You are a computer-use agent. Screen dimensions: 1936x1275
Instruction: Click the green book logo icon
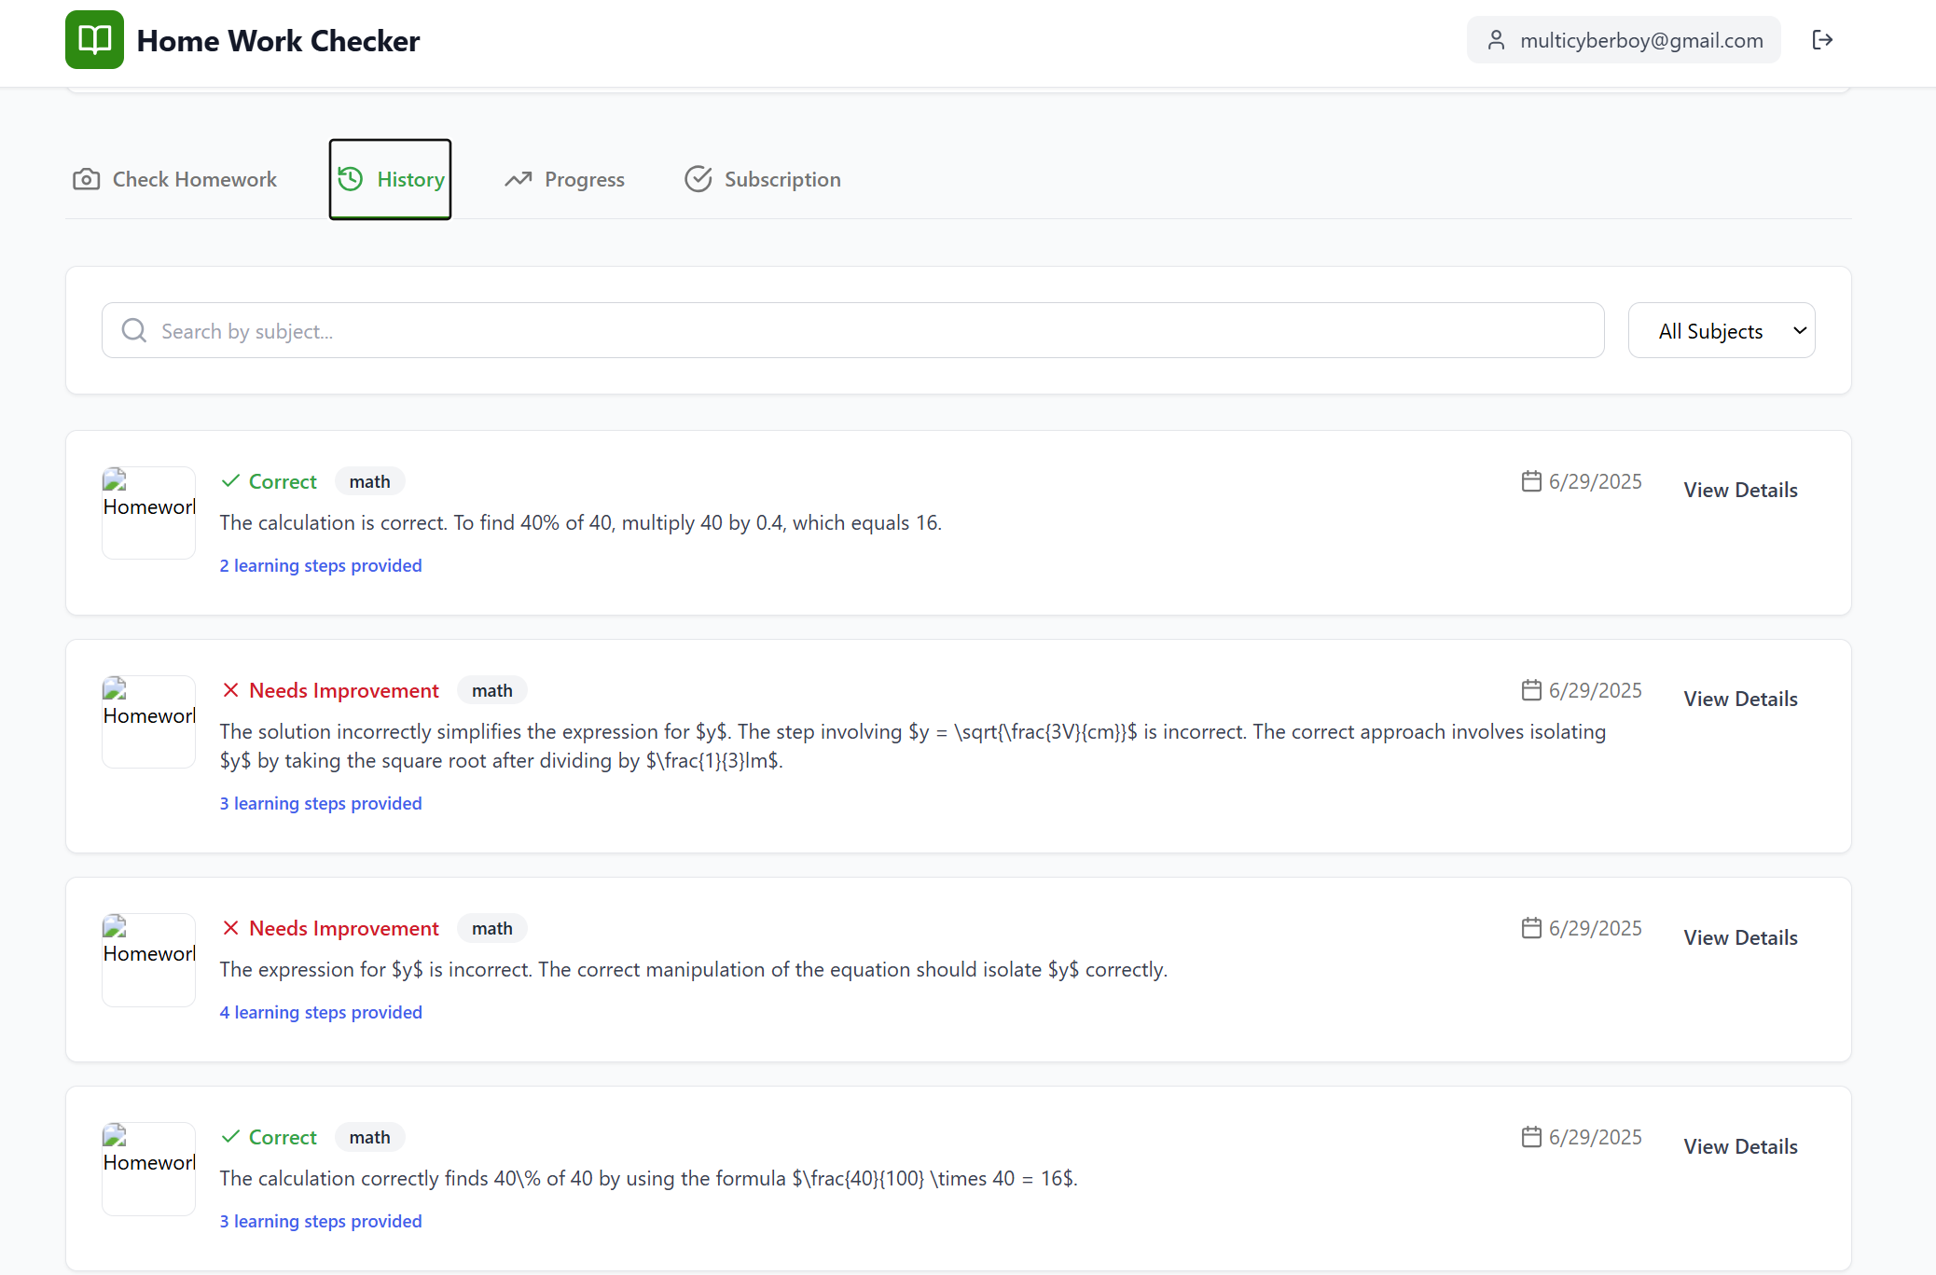coord(94,40)
